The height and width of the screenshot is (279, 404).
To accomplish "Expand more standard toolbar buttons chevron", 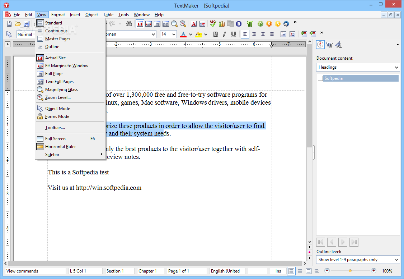I will (x=295, y=22).
